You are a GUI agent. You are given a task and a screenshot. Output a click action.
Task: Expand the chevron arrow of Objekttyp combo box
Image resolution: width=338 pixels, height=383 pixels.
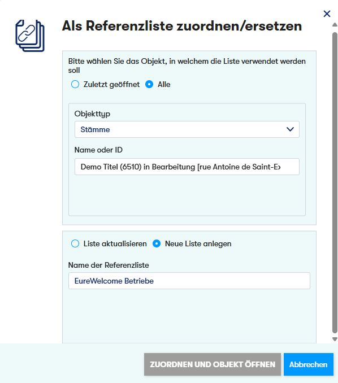point(290,129)
